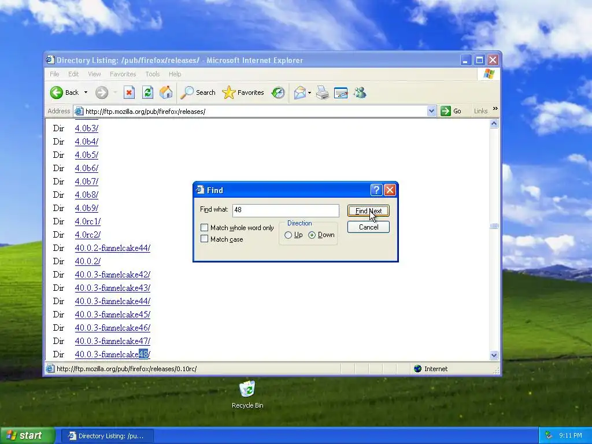Click the scroll up arrow

pos(494,124)
